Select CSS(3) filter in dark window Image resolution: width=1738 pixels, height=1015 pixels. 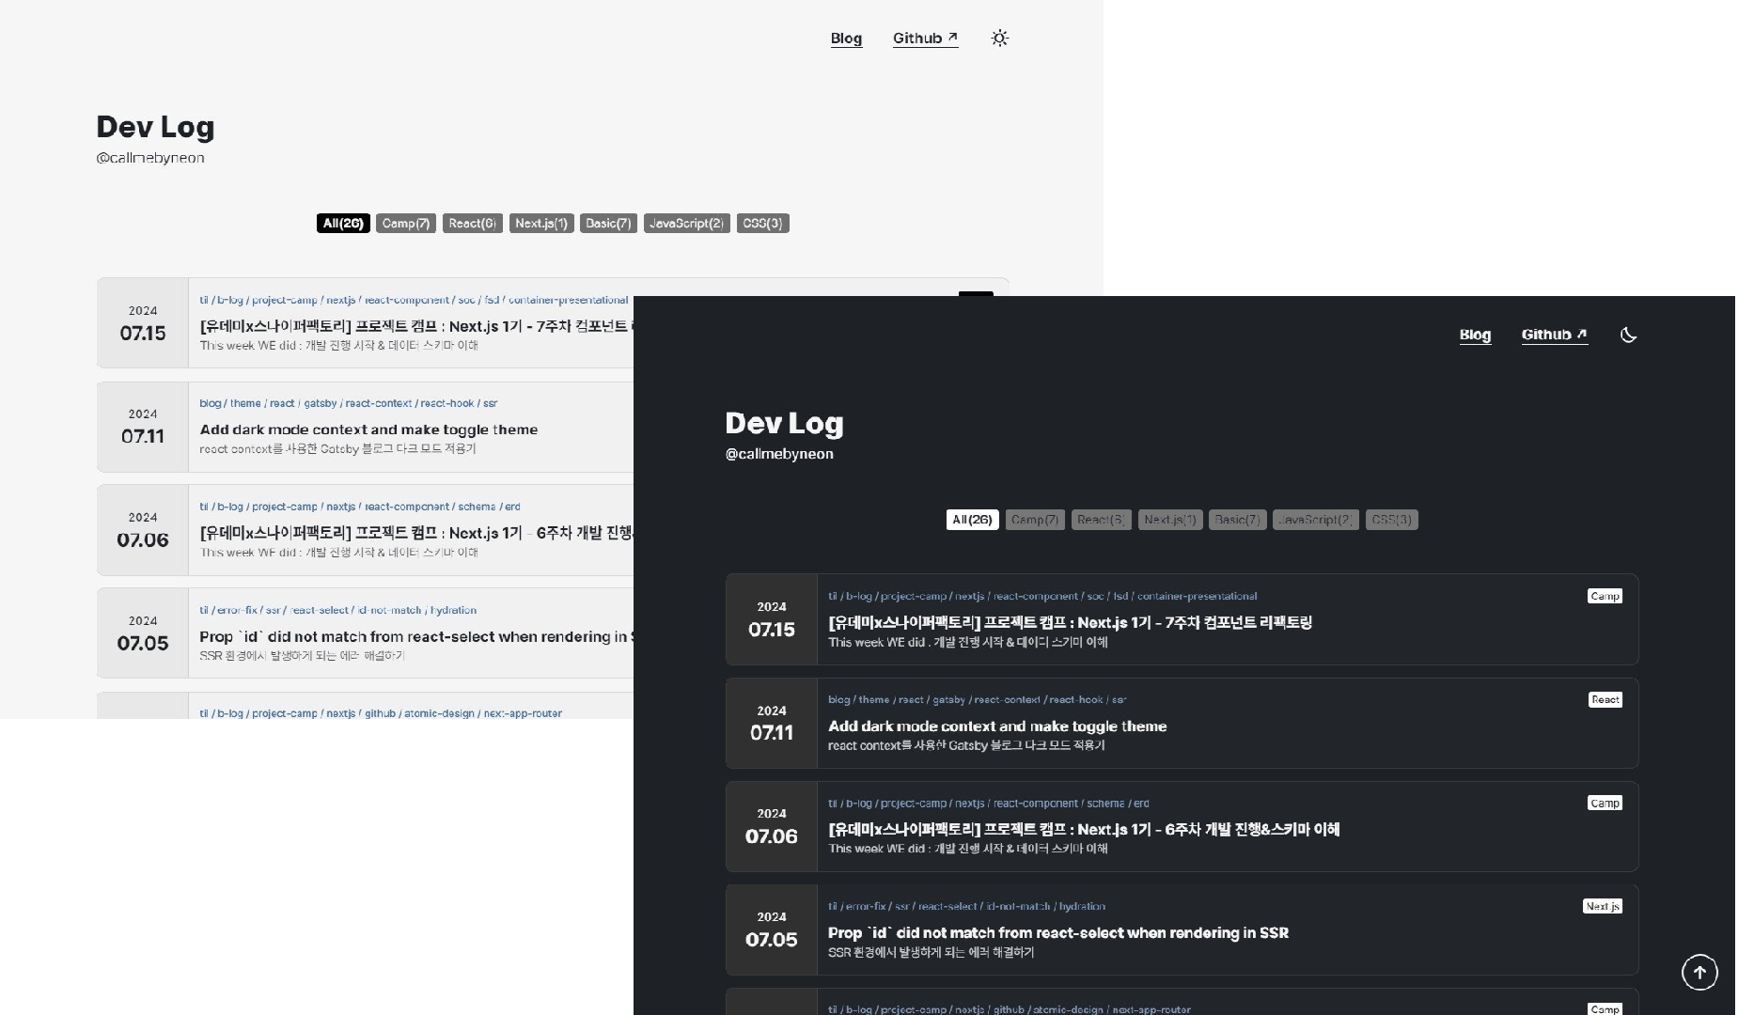click(x=1391, y=520)
